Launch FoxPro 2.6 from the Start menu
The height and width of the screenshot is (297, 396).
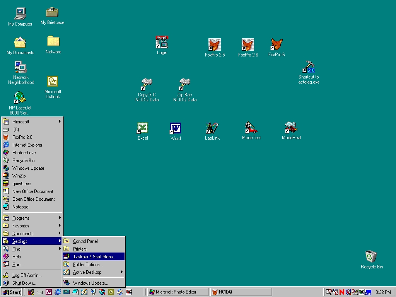click(32, 137)
